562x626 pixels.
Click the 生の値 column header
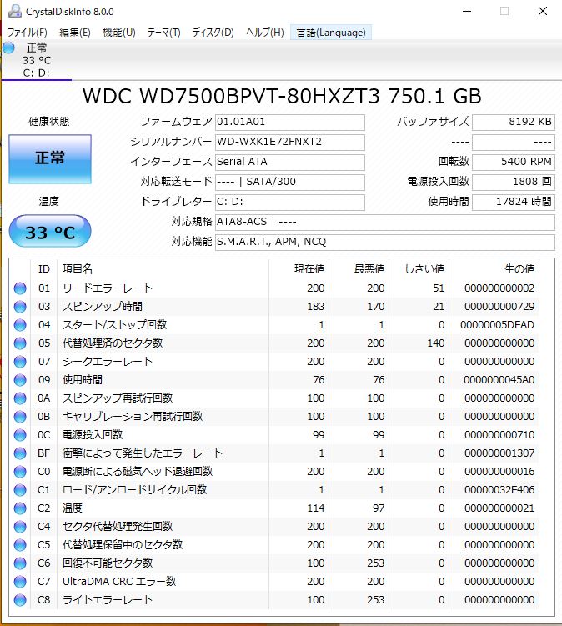tap(519, 269)
